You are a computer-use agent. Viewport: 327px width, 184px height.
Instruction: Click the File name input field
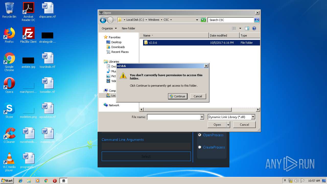tap(173, 117)
